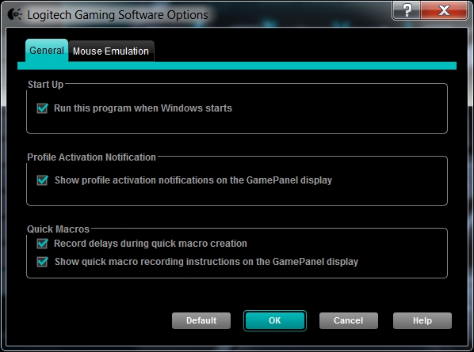Close the Options dialog with the red X

coord(444,10)
